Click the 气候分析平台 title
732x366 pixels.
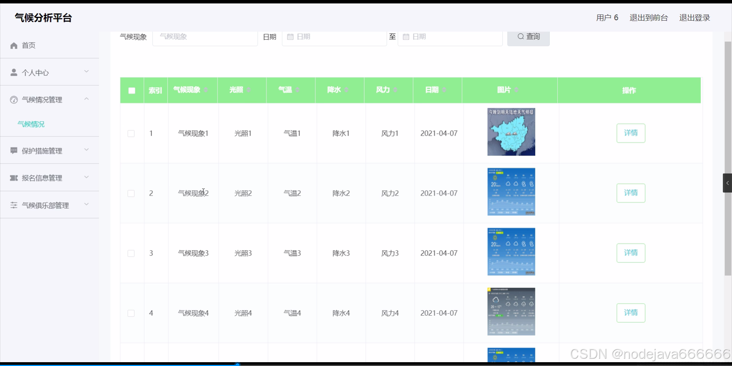pyautogui.click(x=43, y=18)
